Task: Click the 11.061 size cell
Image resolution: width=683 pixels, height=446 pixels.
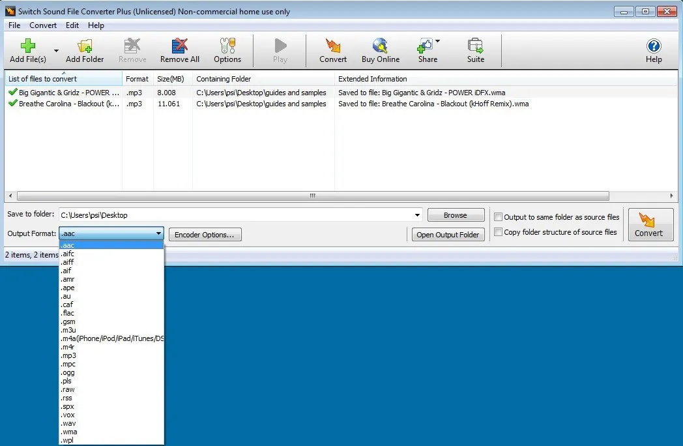Action: coord(168,104)
